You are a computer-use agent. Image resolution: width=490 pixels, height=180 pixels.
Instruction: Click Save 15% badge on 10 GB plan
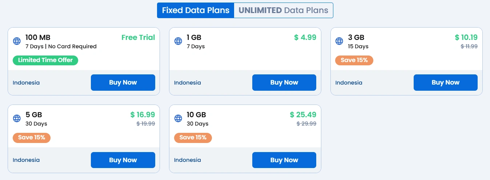pyautogui.click(x=193, y=138)
